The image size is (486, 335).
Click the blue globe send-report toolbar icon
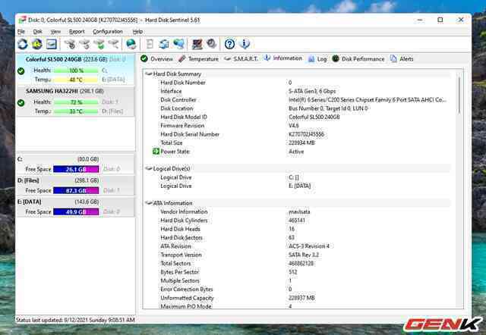179,44
